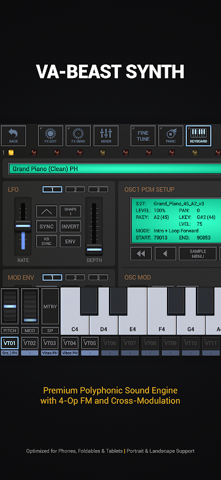Change the LFO Shape 1 selector
221x480 pixels.
click(70, 211)
